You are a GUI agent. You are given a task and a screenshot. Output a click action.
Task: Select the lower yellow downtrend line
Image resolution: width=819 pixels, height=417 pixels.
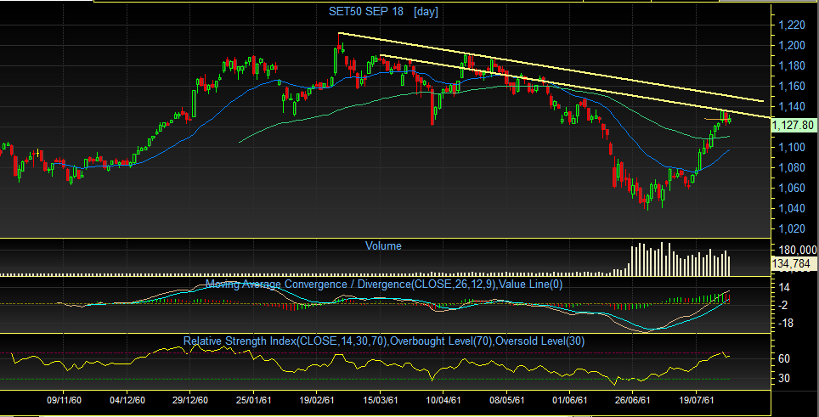coord(574,87)
